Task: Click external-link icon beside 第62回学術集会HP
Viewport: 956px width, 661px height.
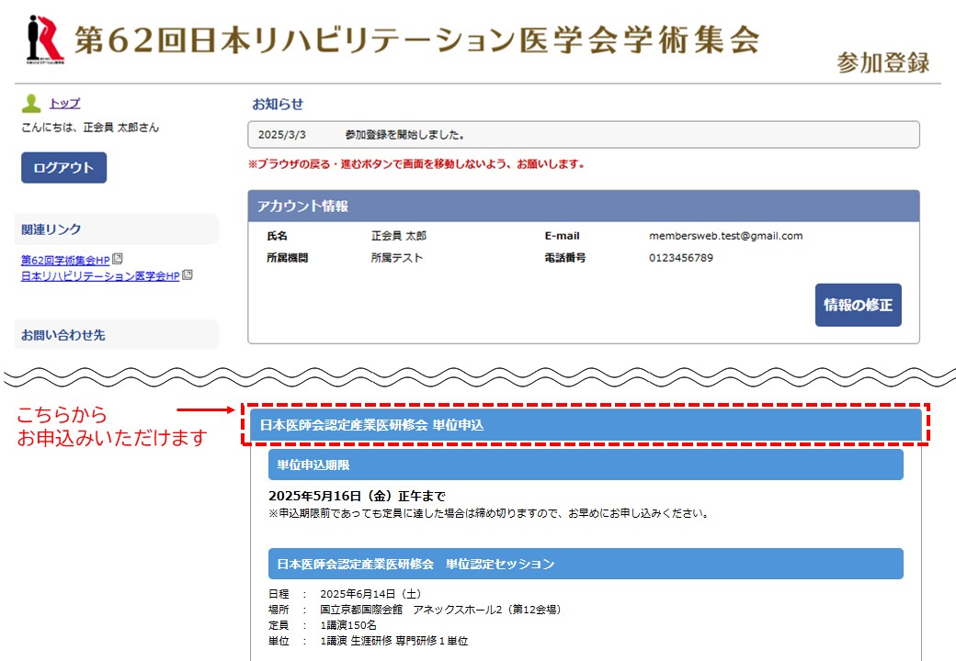Action: 118,259
